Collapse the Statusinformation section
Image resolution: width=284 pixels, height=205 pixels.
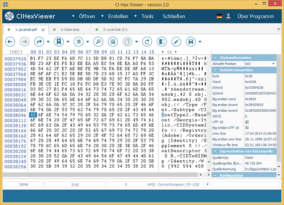pos(215,58)
